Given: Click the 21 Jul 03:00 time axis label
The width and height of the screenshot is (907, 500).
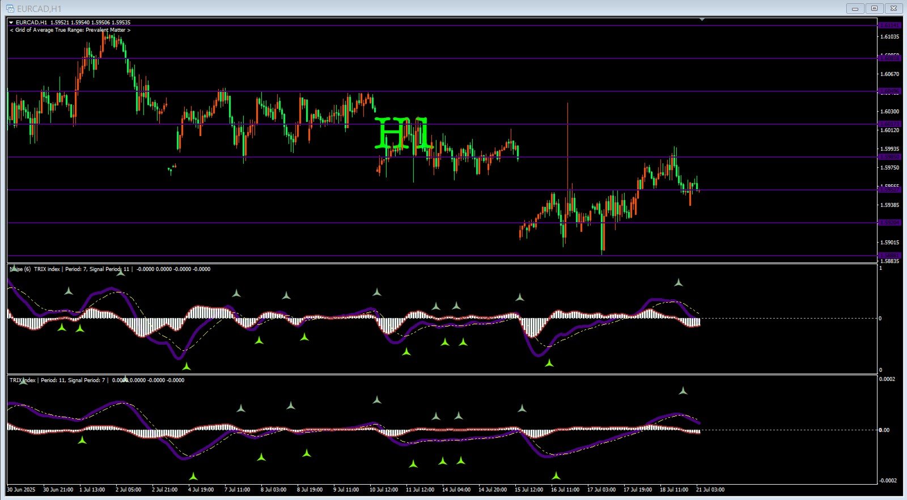Looking at the screenshot, I should tap(710, 490).
